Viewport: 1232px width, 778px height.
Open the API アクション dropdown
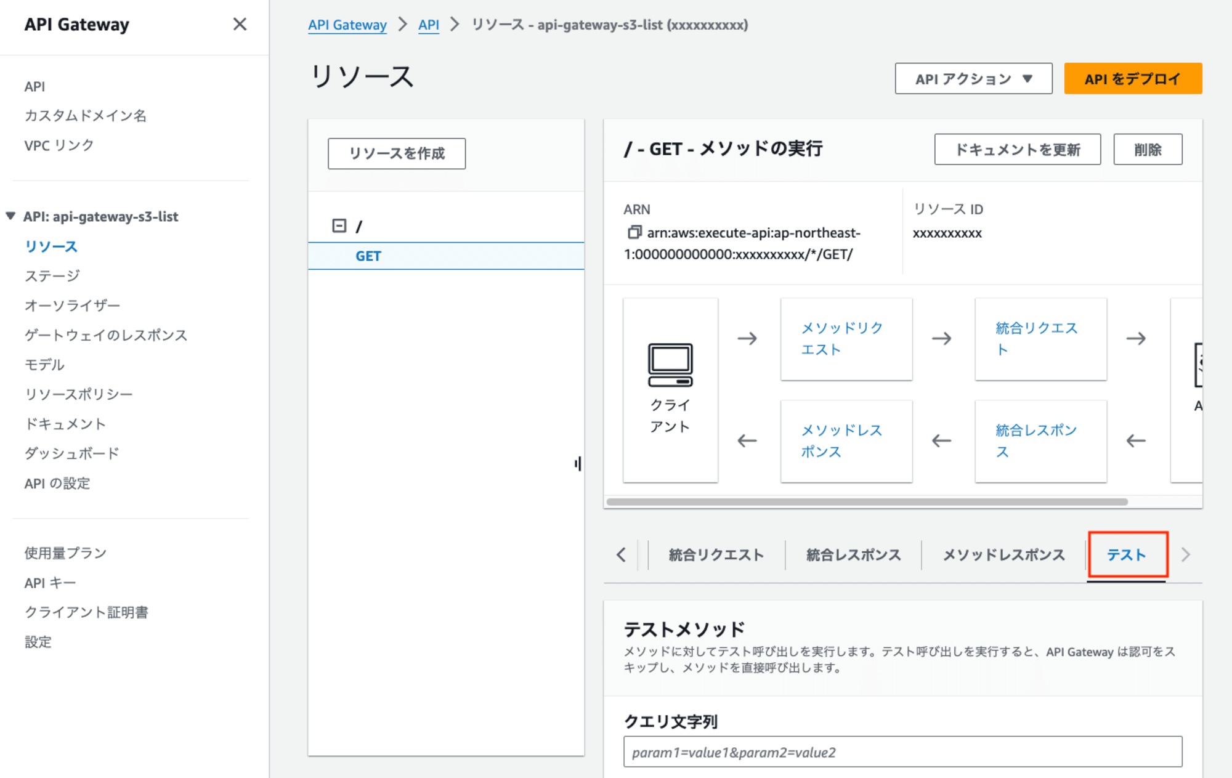973,79
